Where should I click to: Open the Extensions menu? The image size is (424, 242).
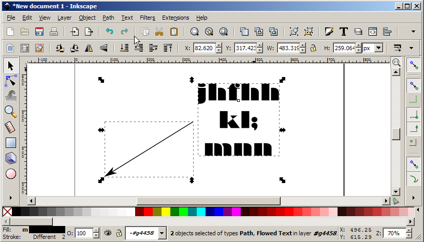176,18
